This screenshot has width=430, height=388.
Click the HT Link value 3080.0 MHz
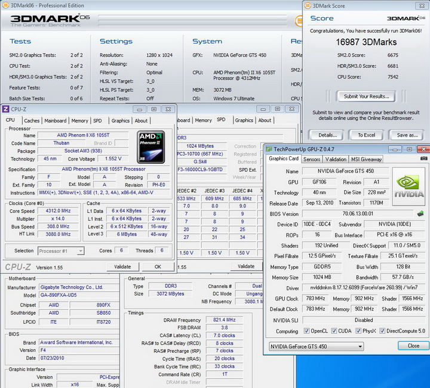coord(58,234)
